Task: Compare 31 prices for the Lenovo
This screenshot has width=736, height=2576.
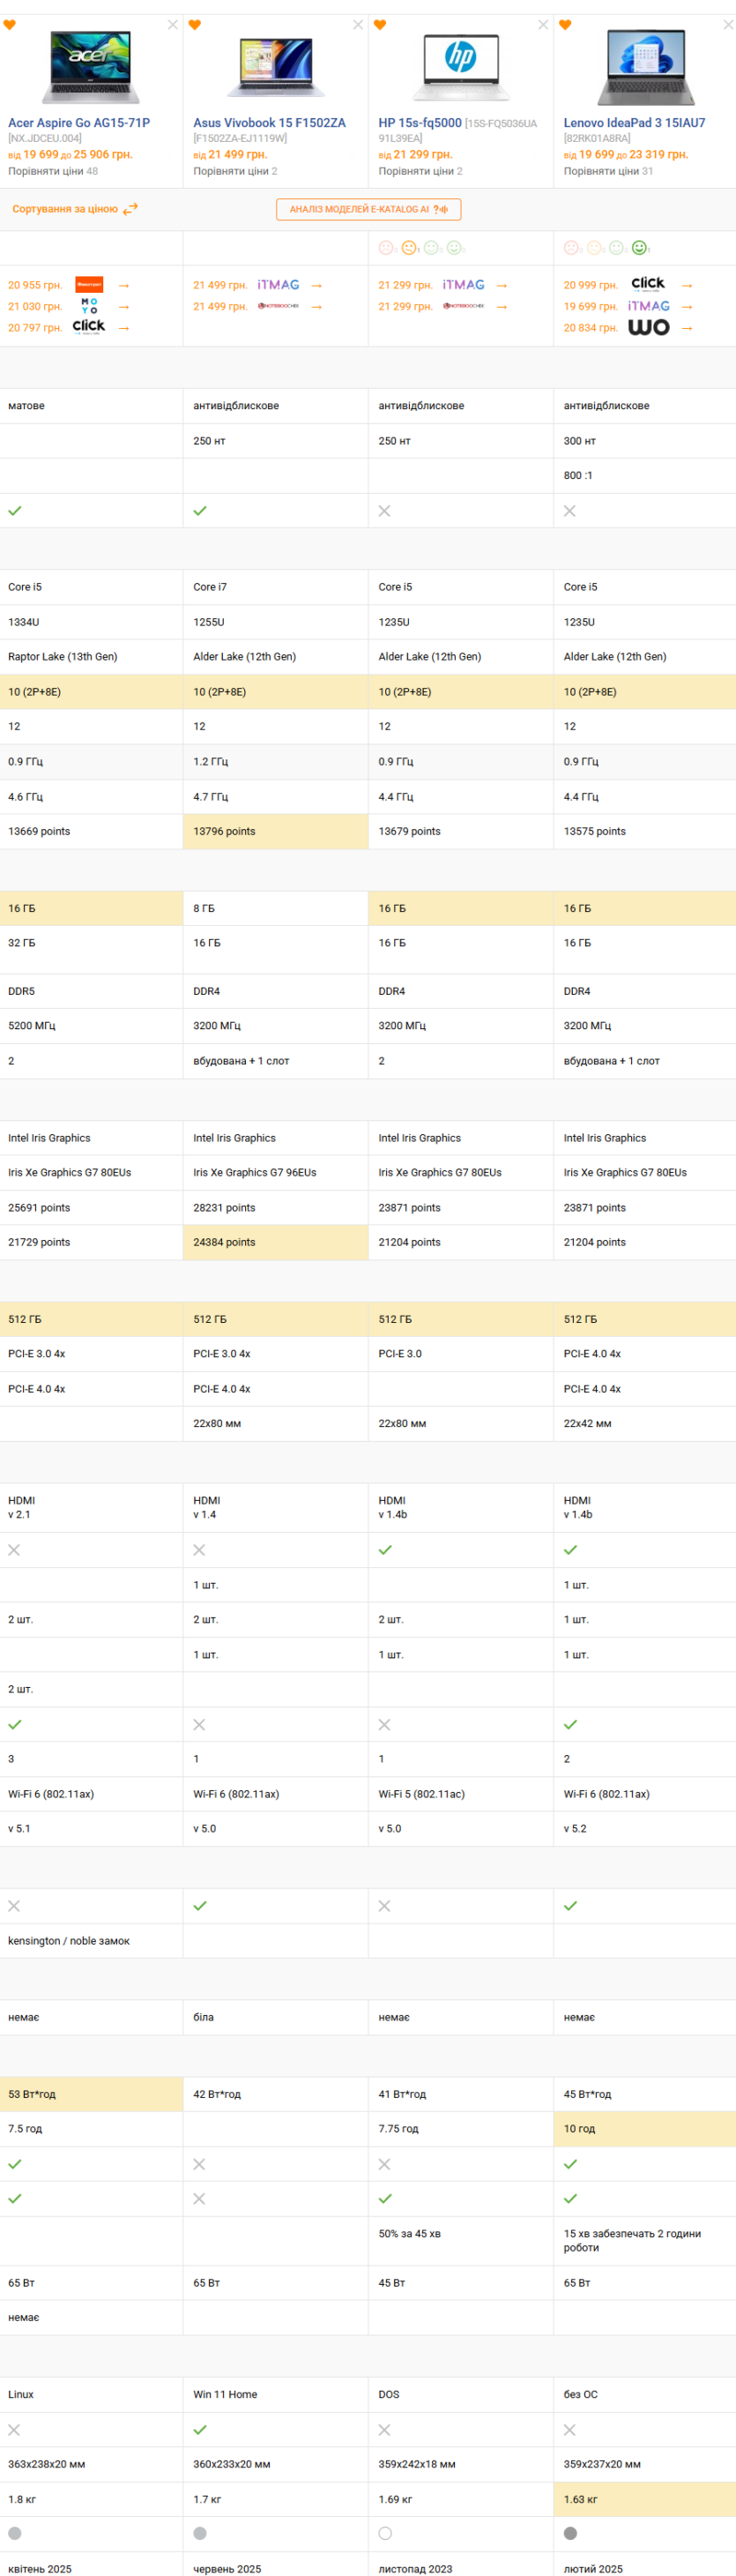Action: click(x=608, y=171)
